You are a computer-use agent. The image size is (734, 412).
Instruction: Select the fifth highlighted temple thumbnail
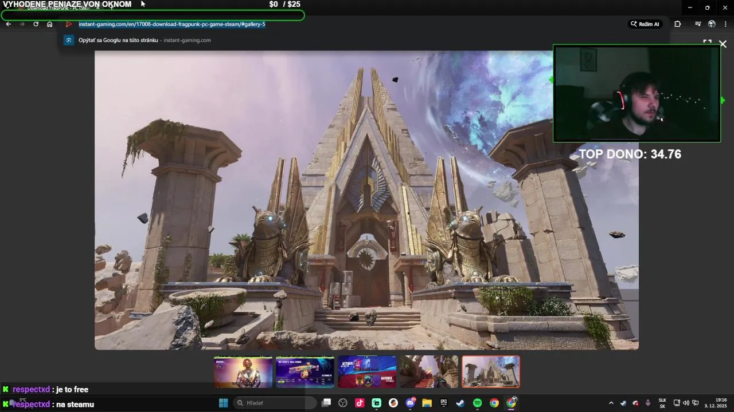(491, 371)
